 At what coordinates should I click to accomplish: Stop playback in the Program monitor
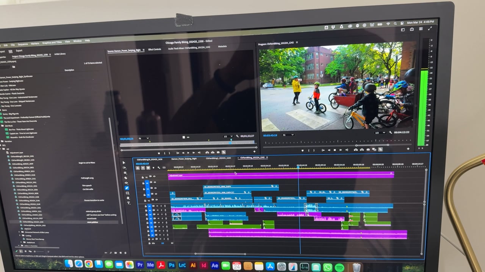pos(335,150)
